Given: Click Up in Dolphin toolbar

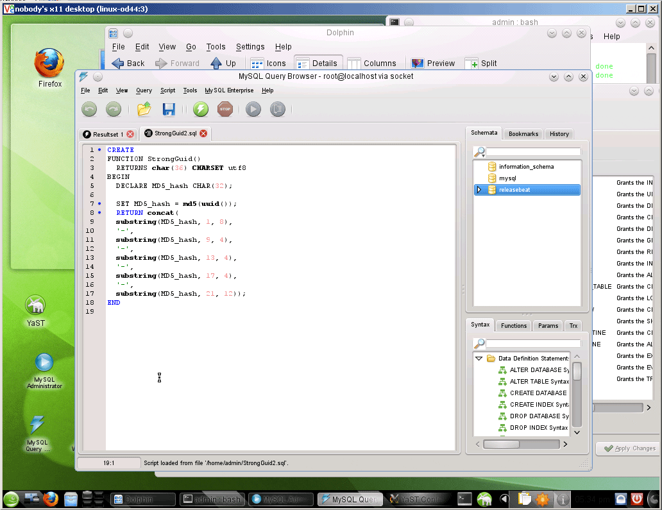Looking at the screenshot, I should tap(223, 64).
